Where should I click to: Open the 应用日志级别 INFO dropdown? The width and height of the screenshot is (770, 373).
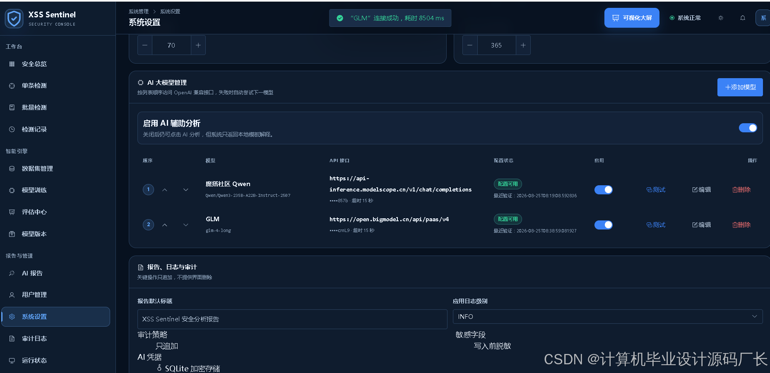(x=608, y=317)
